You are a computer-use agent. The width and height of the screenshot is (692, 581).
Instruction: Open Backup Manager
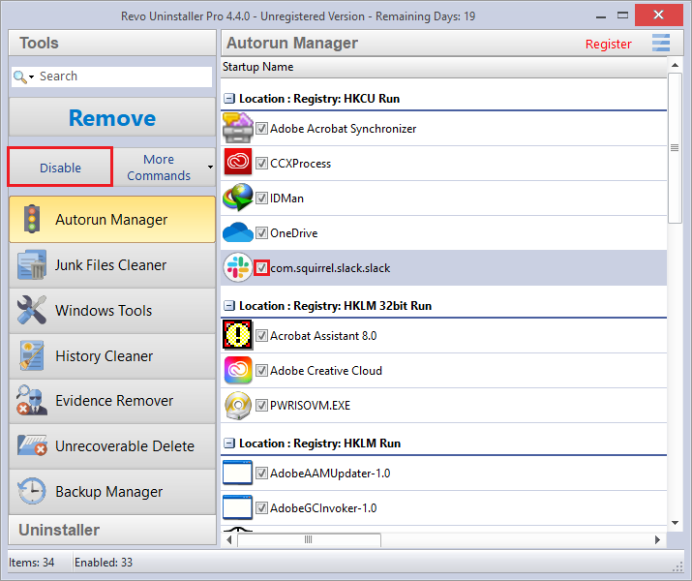coord(112,491)
